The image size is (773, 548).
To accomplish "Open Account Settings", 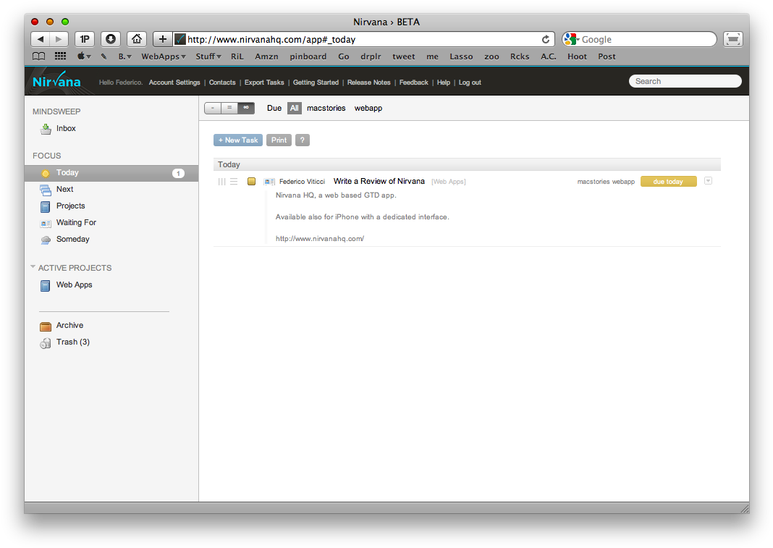I will (x=174, y=83).
